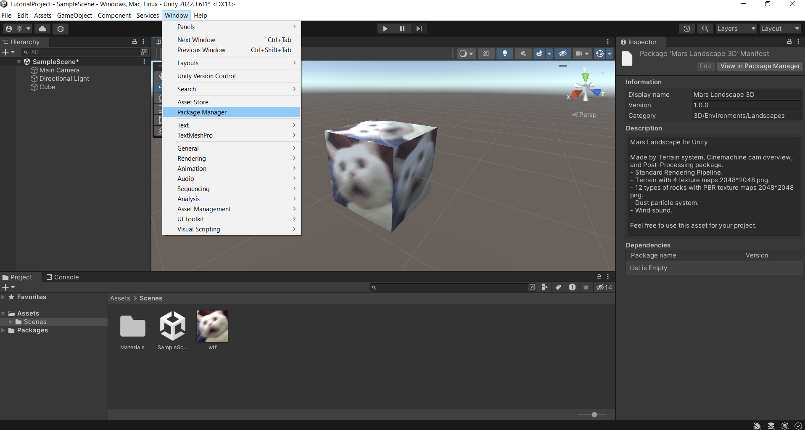The height and width of the screenshot is (430, 805).
Task: Select the Materials folder thumbnail
Action: pyautogui.click(x=132, y=326)
